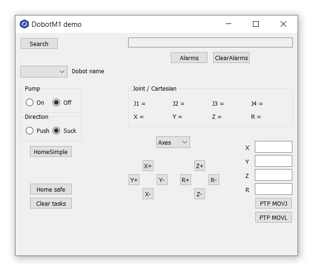Click the DobotM1 app icon in title bar
Image resolution: width=313 pixels, height=271 pixels.
click(24, 24)
